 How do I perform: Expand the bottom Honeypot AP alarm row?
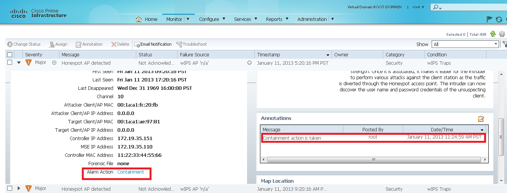click(x=19, y=188)
